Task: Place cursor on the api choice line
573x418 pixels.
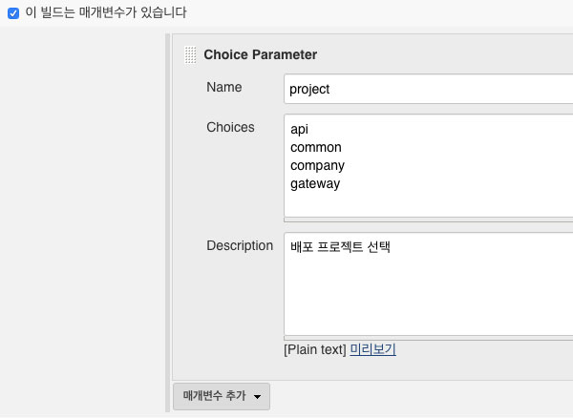Action: pyautogui.click(x=299, y=129)
